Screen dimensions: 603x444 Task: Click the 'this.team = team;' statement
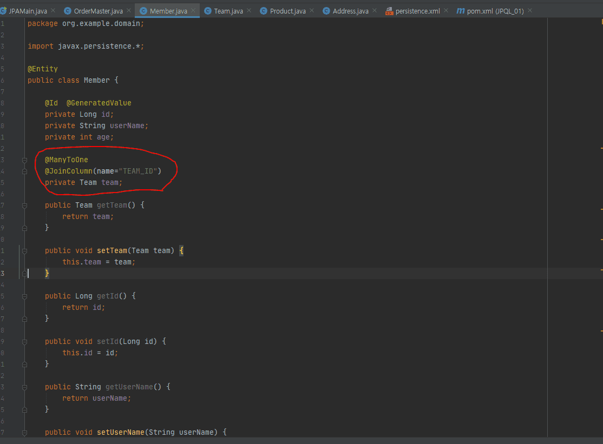(x=99, y=262)
